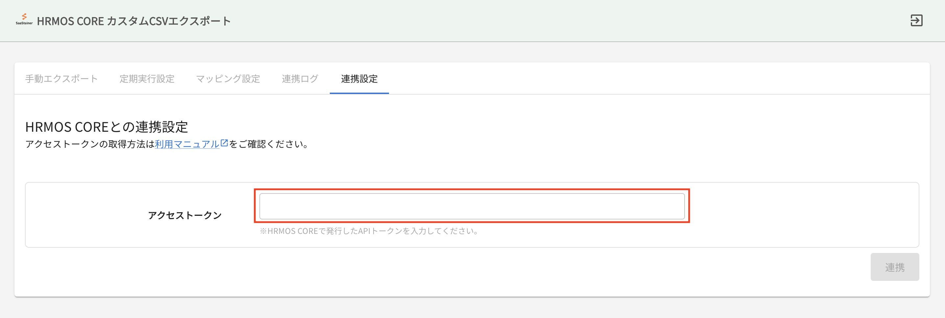View the 連携ログ tab
This screenshot has height=318, width=945.
click(300, 79)
